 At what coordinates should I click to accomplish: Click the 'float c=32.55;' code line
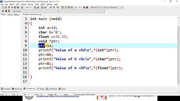point(53,37)
